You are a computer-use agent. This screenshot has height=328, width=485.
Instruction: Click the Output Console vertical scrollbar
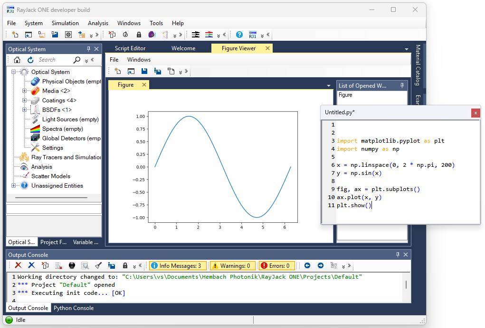406,284
